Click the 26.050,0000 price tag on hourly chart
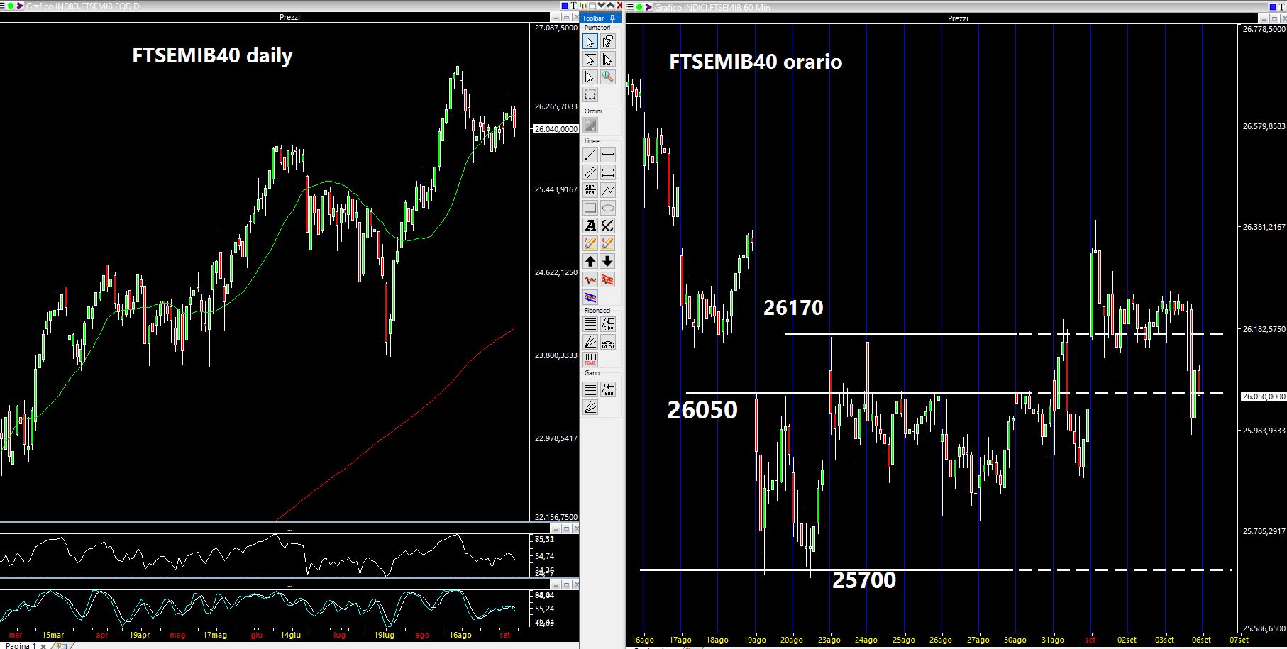The image size is (1287, 649). coord(1263,396)
